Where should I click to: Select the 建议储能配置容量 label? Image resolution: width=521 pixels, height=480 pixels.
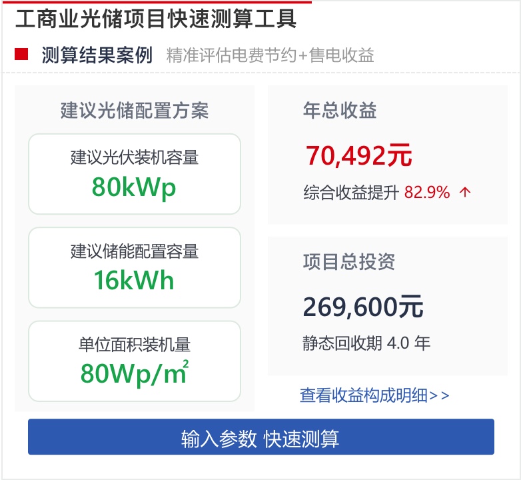135,251
